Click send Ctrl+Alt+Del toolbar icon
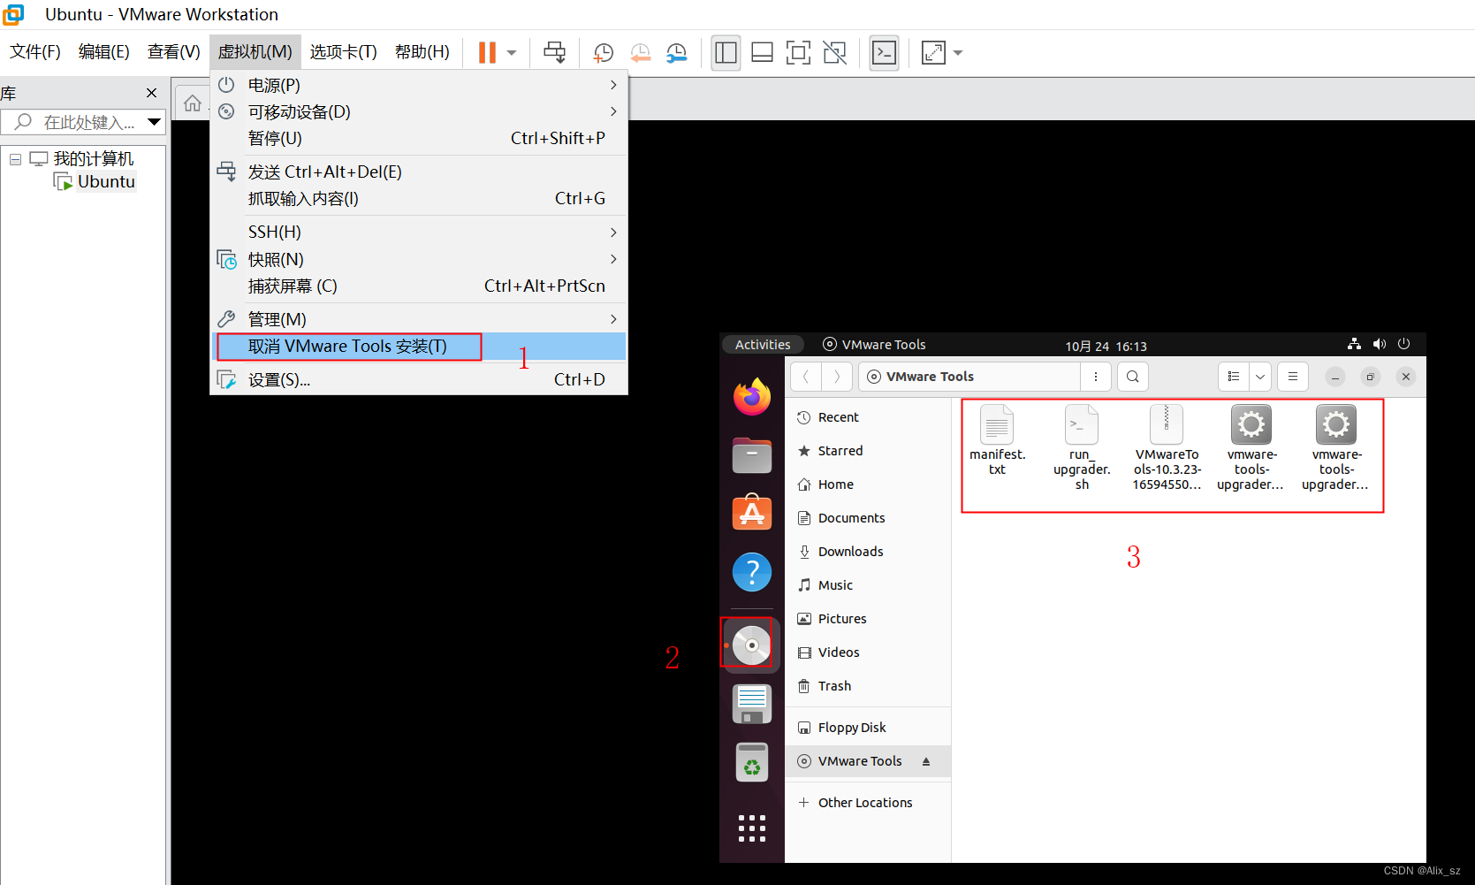The height and width of the screenshot is (885, 1475). tap(555, 53)
